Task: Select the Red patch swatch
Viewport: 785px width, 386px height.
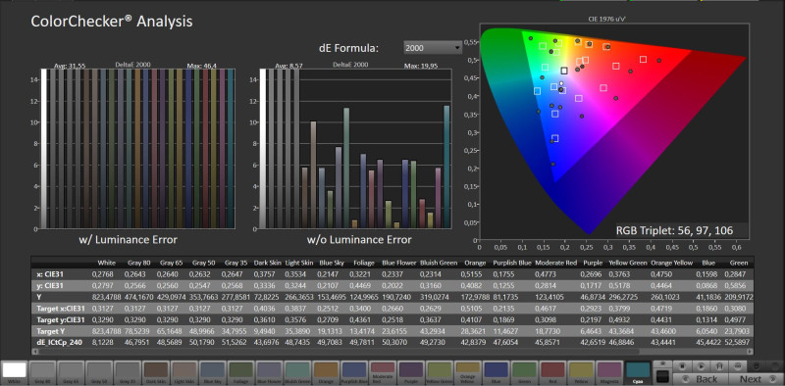Action: pos(552,372)
